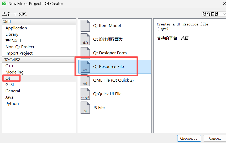The height and width of the screenshot is (143, 226).
Task: Select the C++ files category
Action: pyautogui.click(x=9, y=66)
